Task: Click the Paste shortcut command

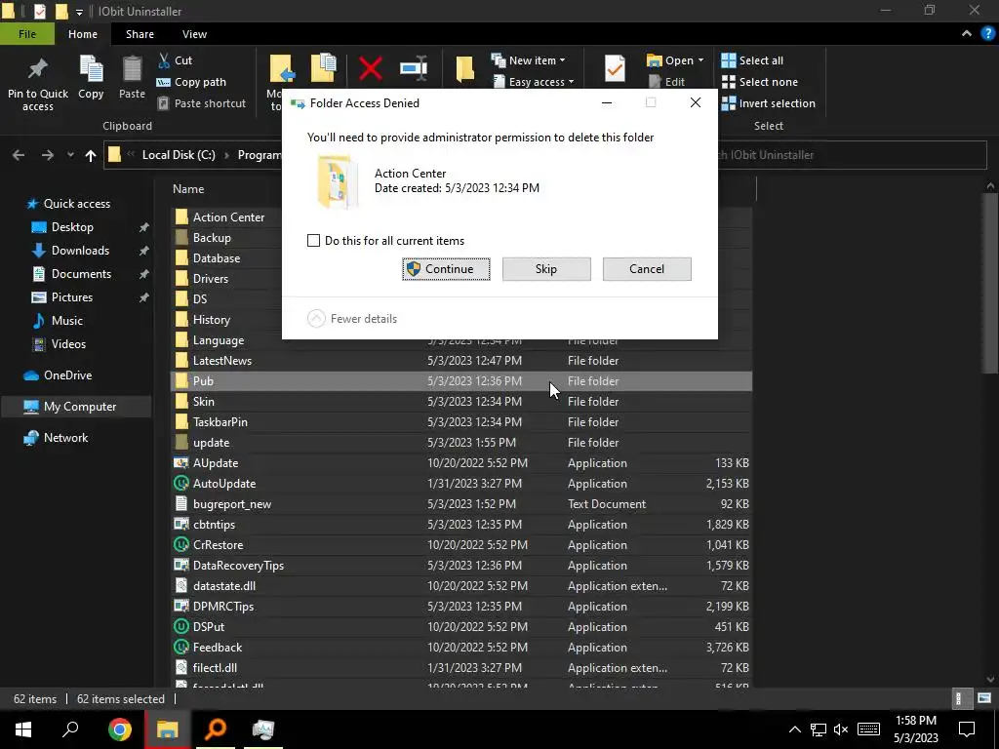Action: 201,103
